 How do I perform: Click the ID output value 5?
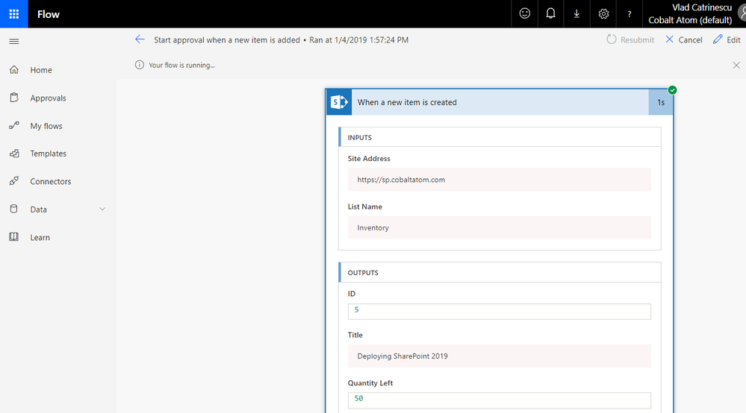click(499, 312)
